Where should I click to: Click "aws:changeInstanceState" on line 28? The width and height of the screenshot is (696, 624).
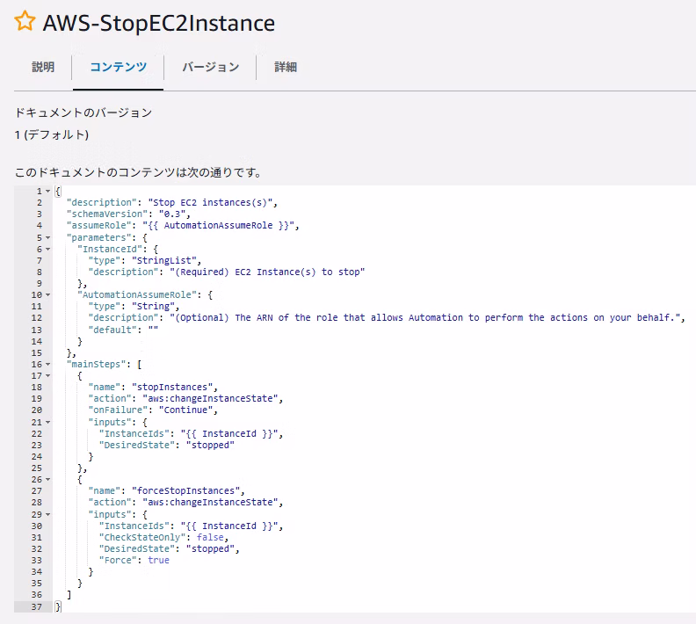click(210, 503)
